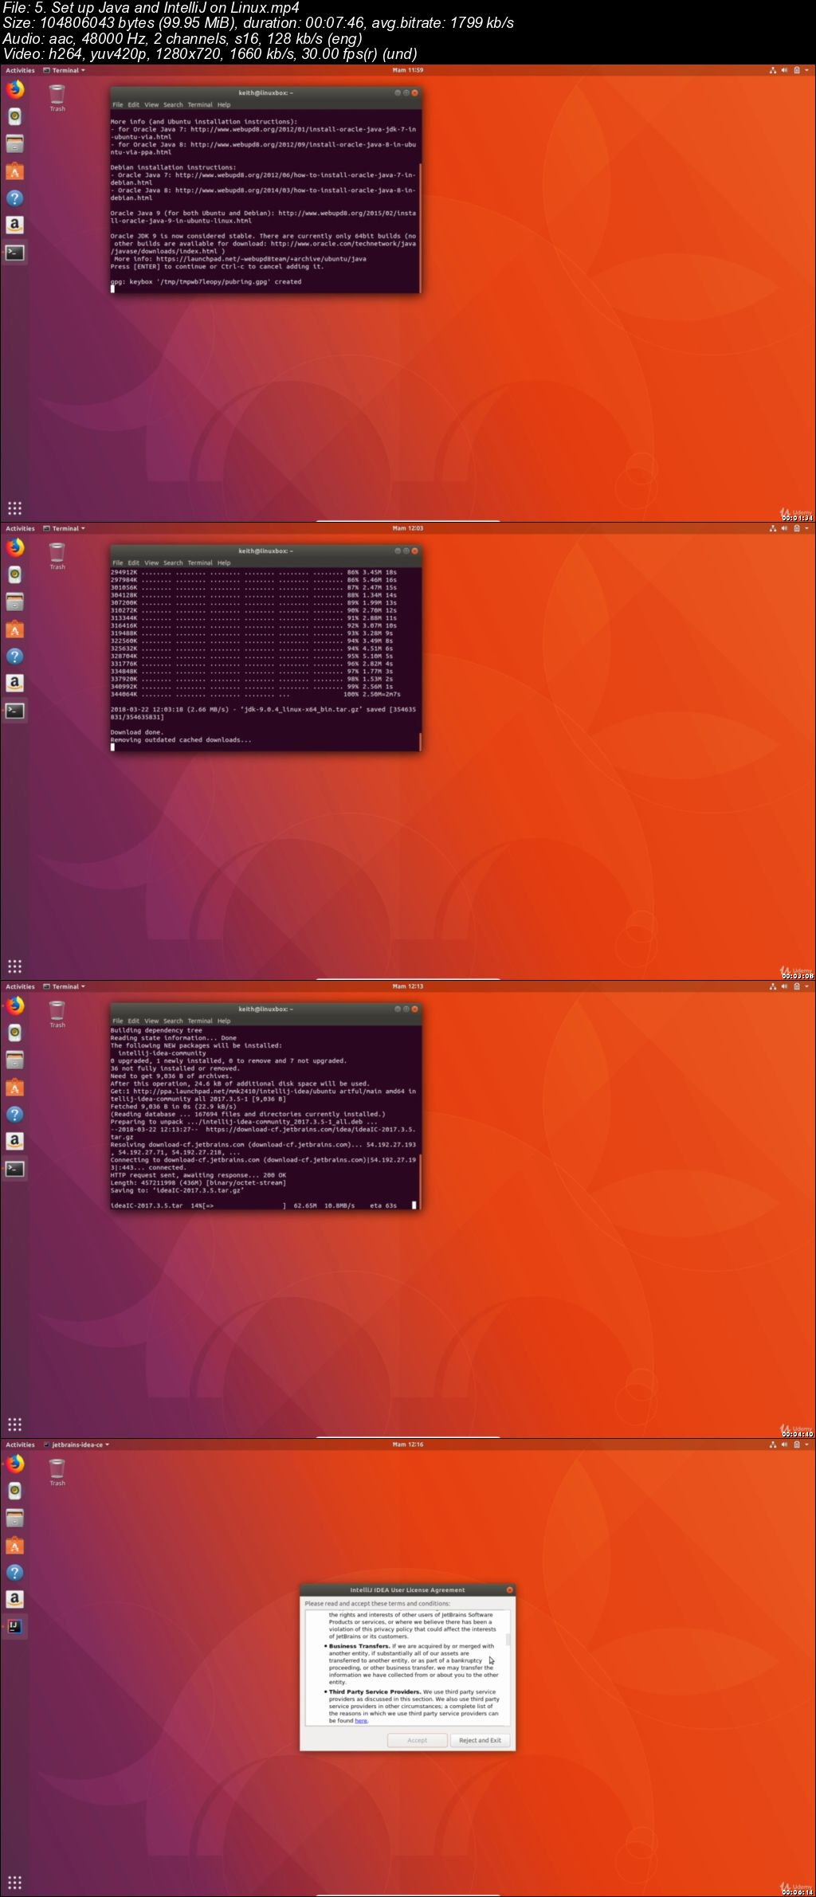The width and height of the screenshot is (816, 1897).
Task: Open the View menu in the 12:03 terminal
Action: [151, 562]
